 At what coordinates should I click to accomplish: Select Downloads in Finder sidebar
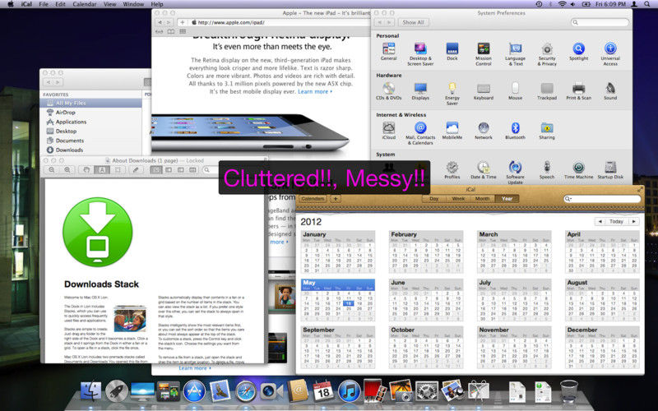pos(69,150)
